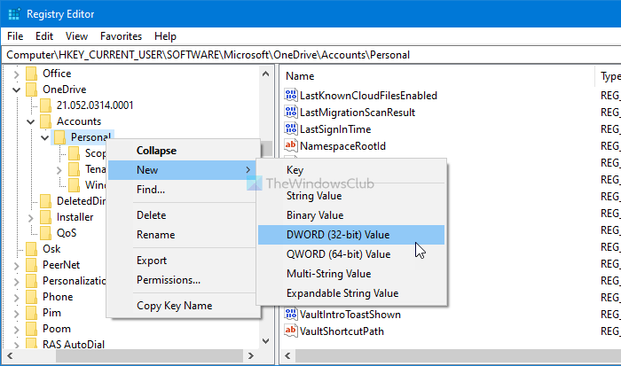
Task: Click the Registry Editor app icon in title bar
Action: (14, 14)
